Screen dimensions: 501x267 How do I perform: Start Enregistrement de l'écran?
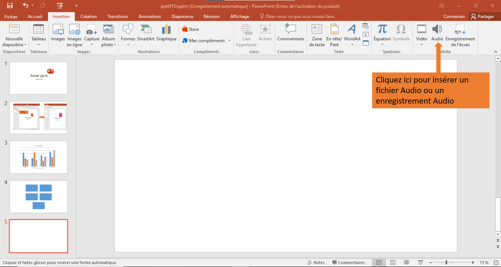point(460,35)
